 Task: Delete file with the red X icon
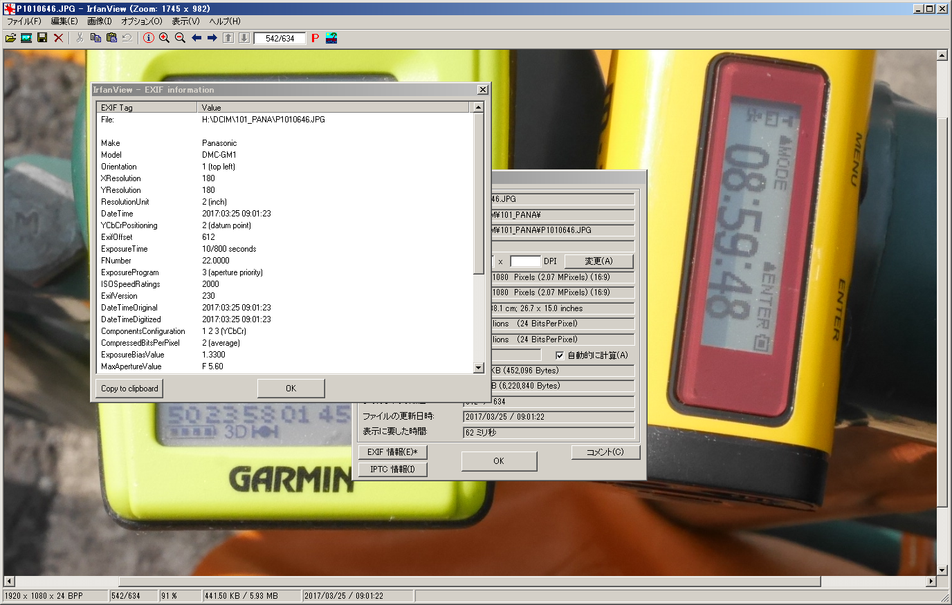pos(59,38)
